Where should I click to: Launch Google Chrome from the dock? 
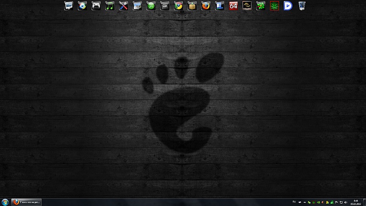pos(178,5)
